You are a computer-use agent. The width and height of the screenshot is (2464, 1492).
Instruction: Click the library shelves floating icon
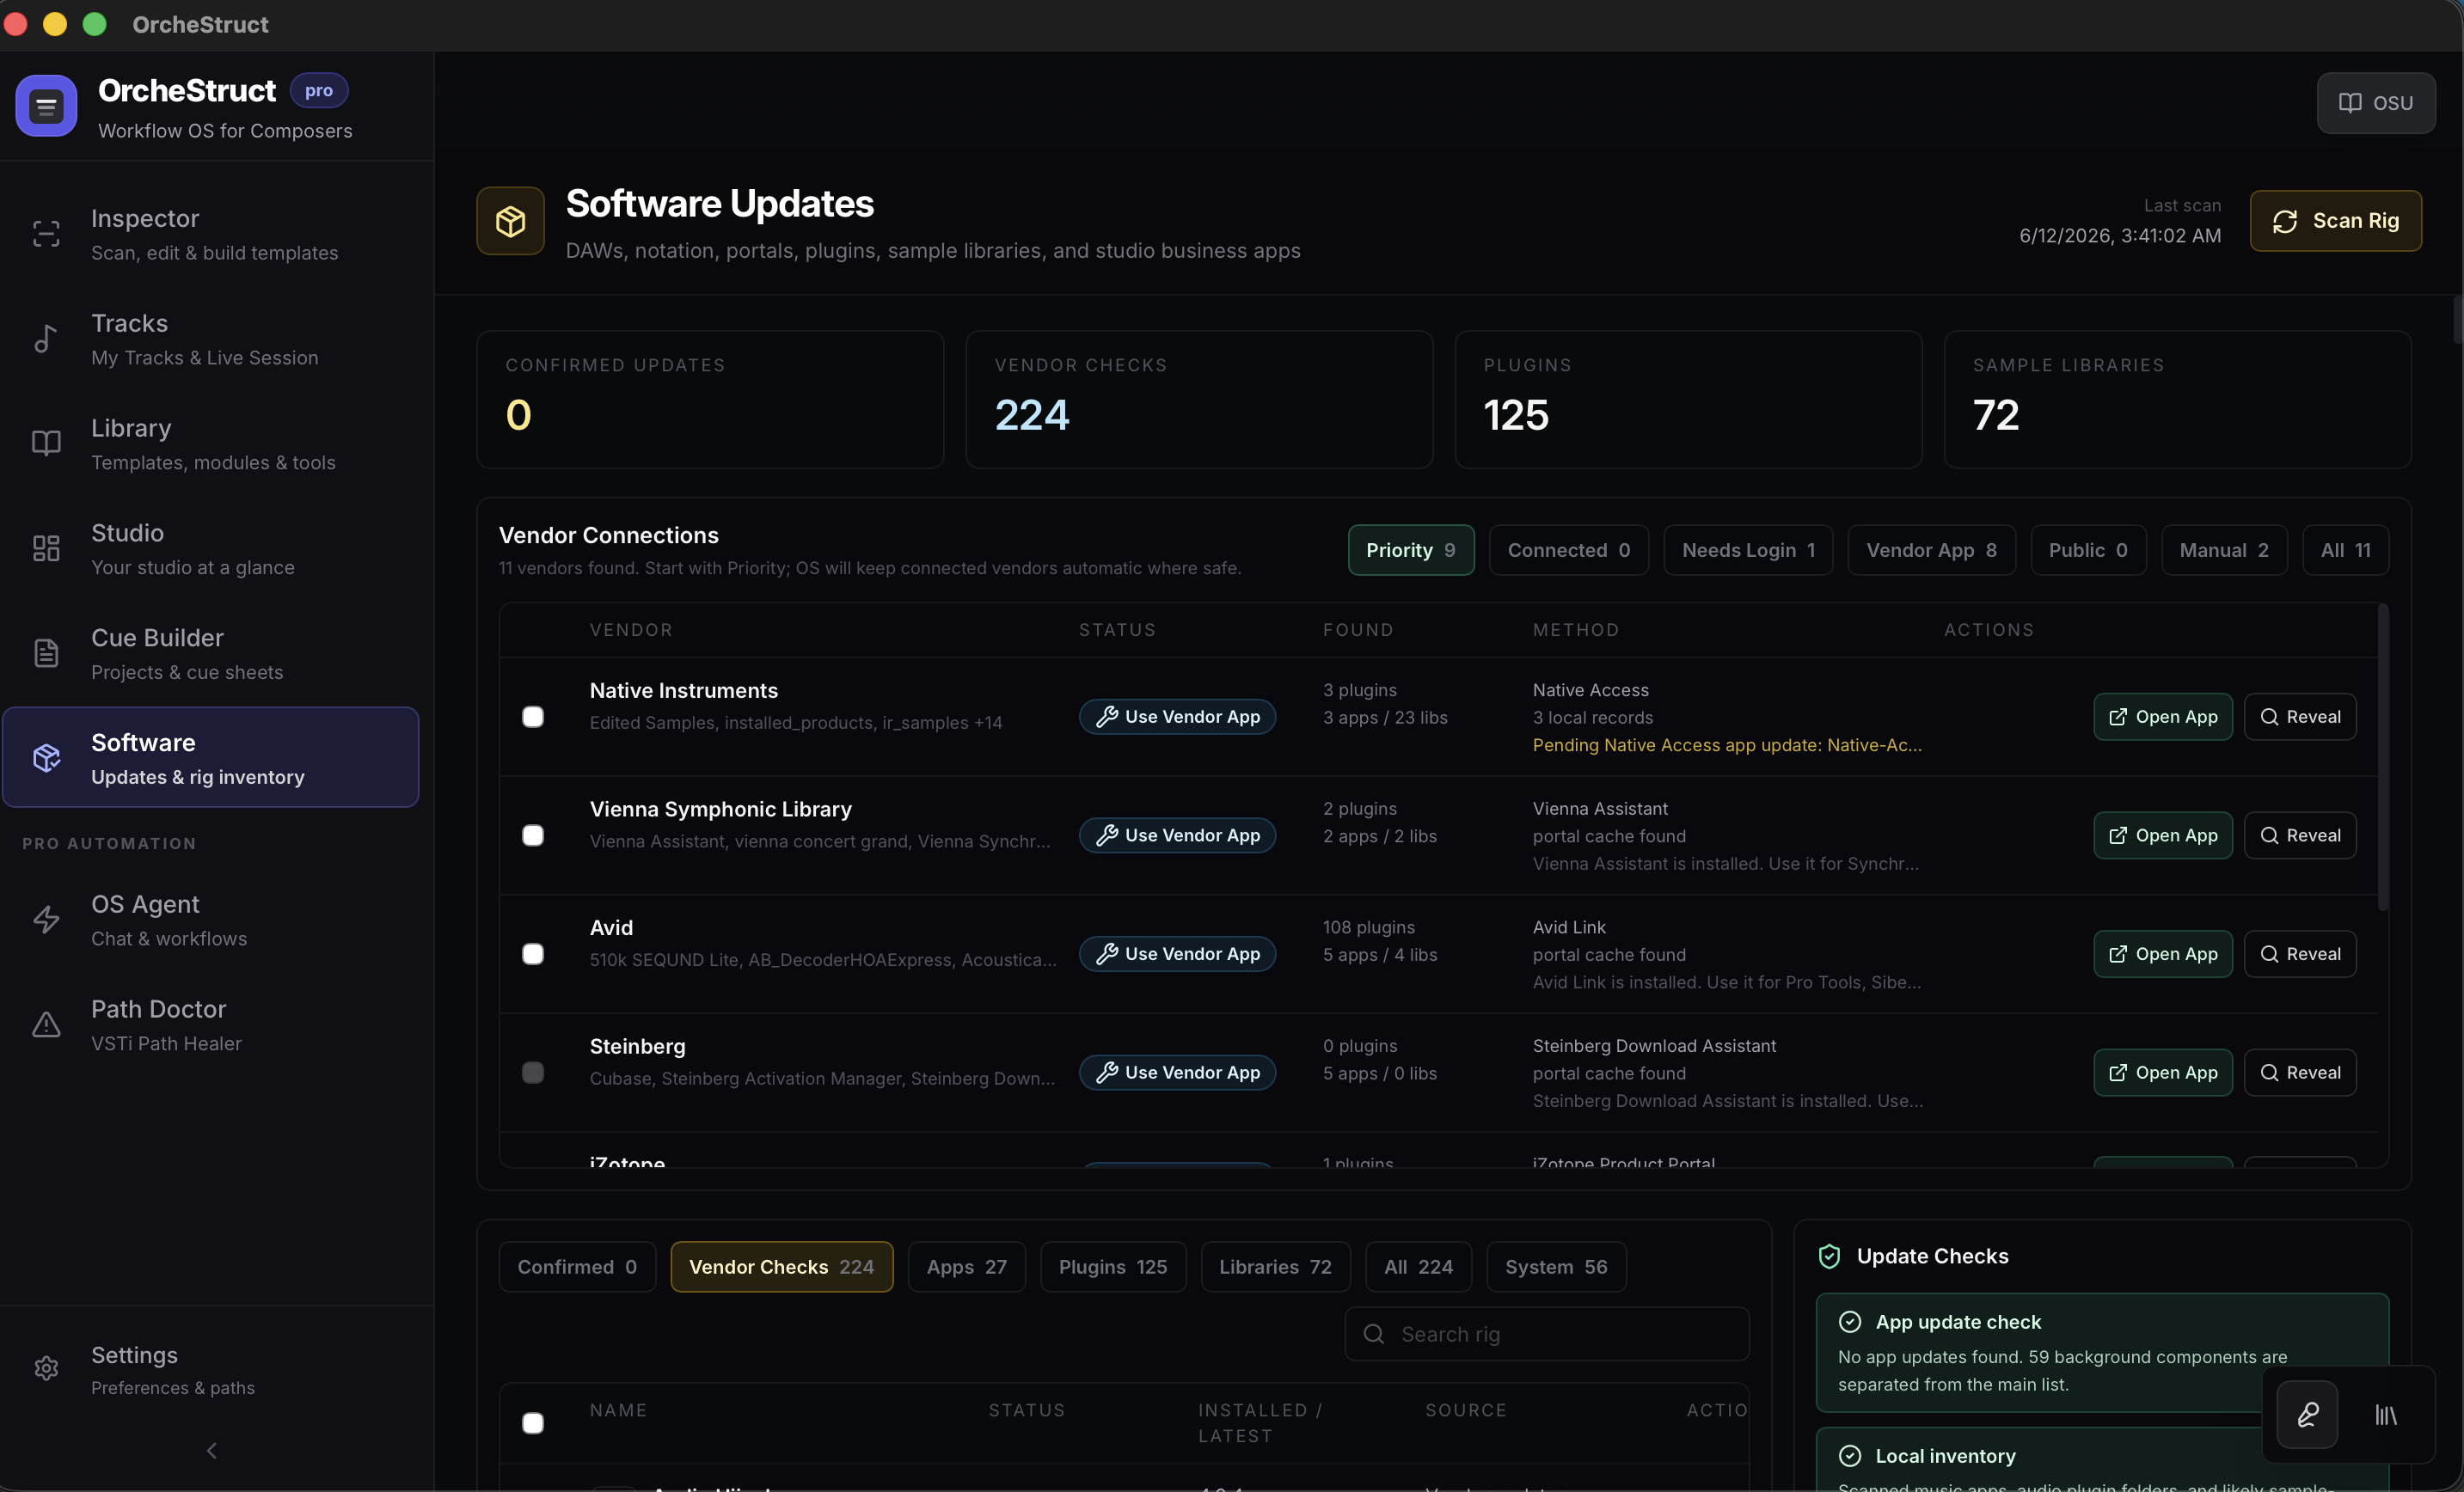click(2385, 1415)
